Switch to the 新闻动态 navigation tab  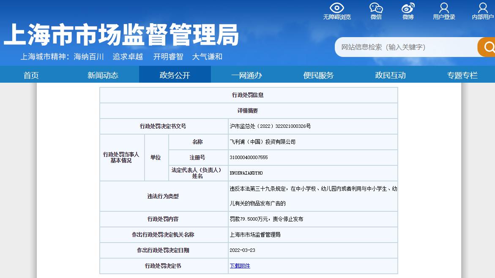pyautogui.click(x=103, y=75)
